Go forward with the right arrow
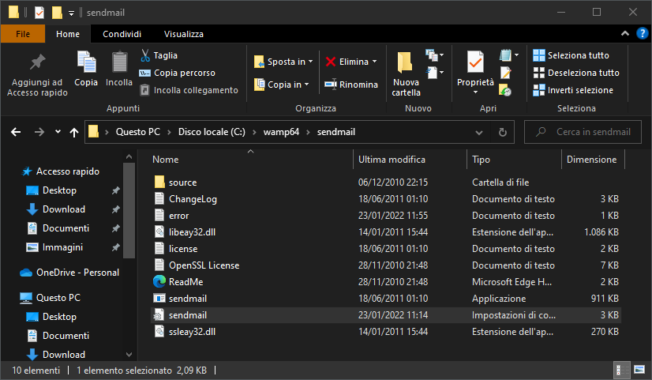The height and width of the screenshot is (380, 652). [39, 132]
